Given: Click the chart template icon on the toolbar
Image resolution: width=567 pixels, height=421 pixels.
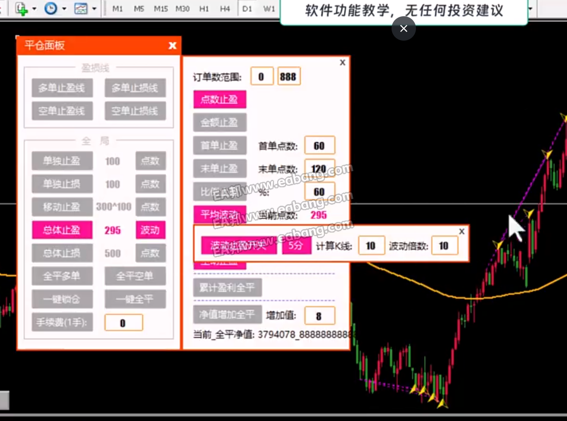Looking at the screenshot, I should [80, 9].
